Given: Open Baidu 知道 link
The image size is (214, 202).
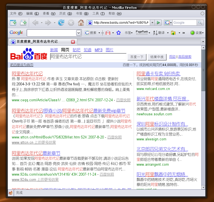Looking at the screenshot, I should [88, 50].
